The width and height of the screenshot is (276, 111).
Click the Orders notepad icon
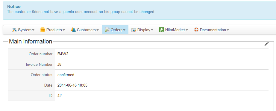107,30
